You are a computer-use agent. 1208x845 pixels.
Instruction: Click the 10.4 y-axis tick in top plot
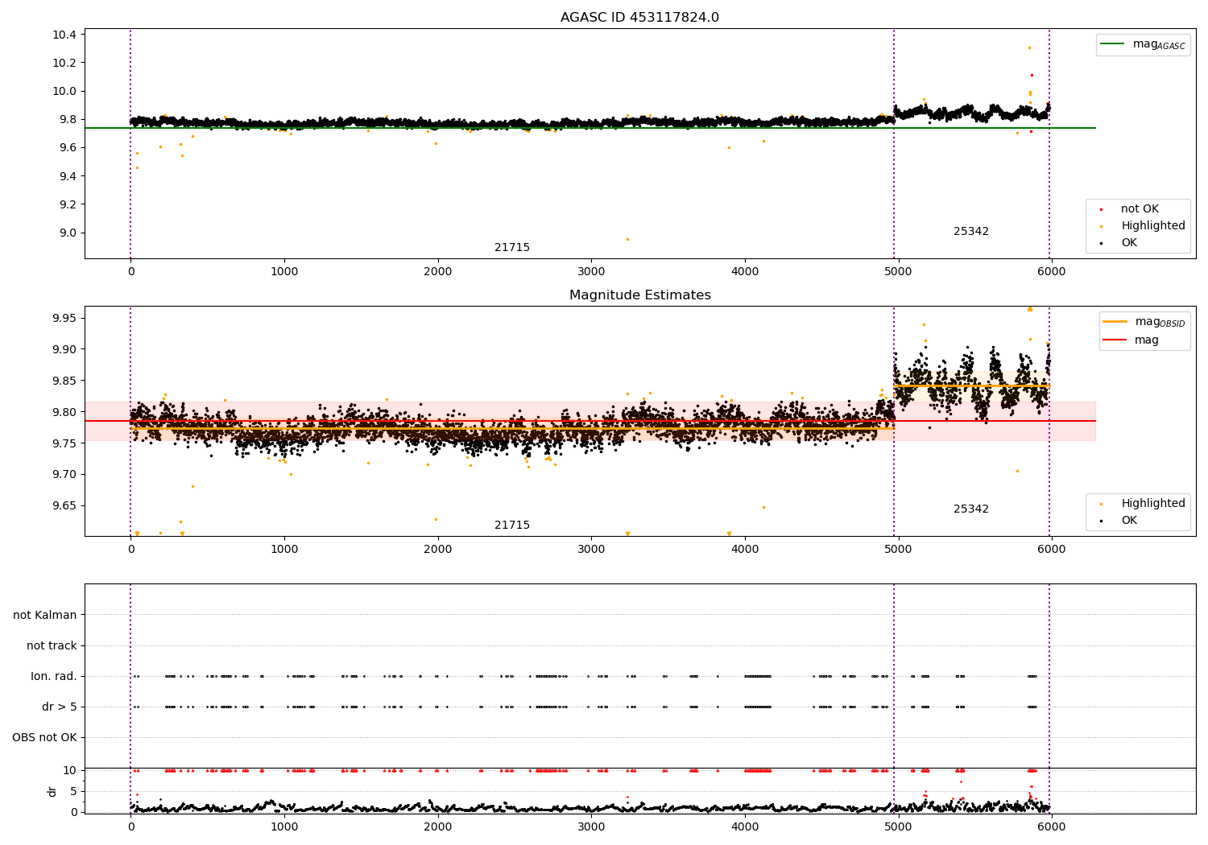[x=64, y=35]
